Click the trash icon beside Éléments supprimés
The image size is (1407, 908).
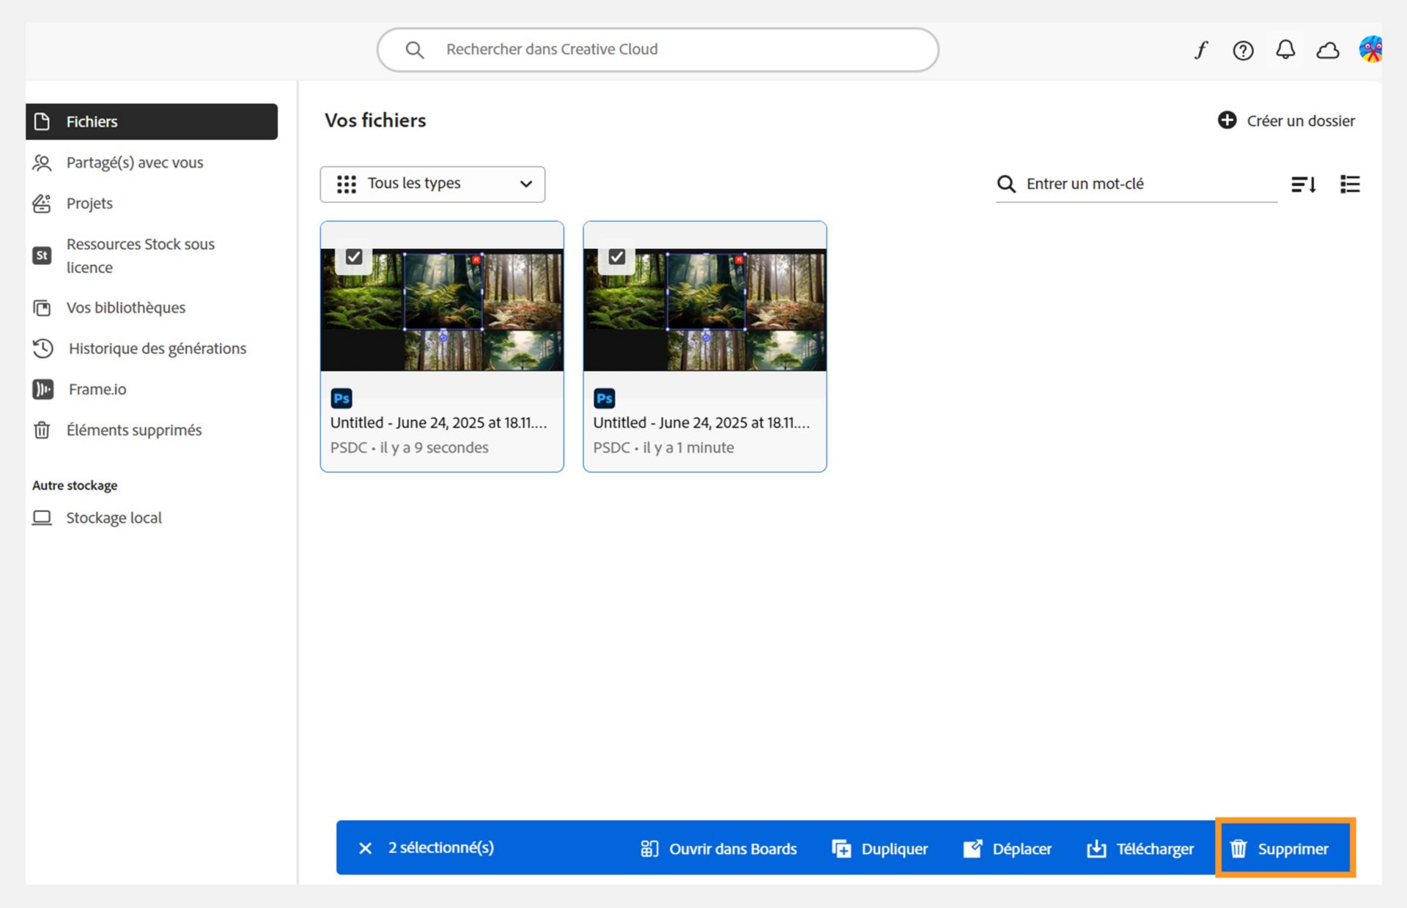(42, 430)
